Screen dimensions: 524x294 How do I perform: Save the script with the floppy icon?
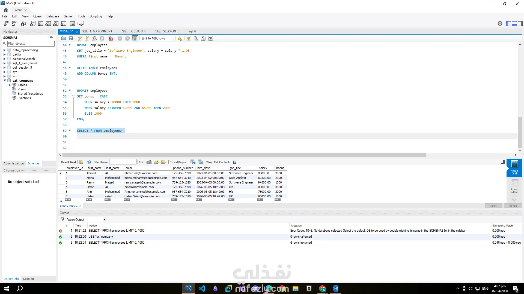pos(71,38)
